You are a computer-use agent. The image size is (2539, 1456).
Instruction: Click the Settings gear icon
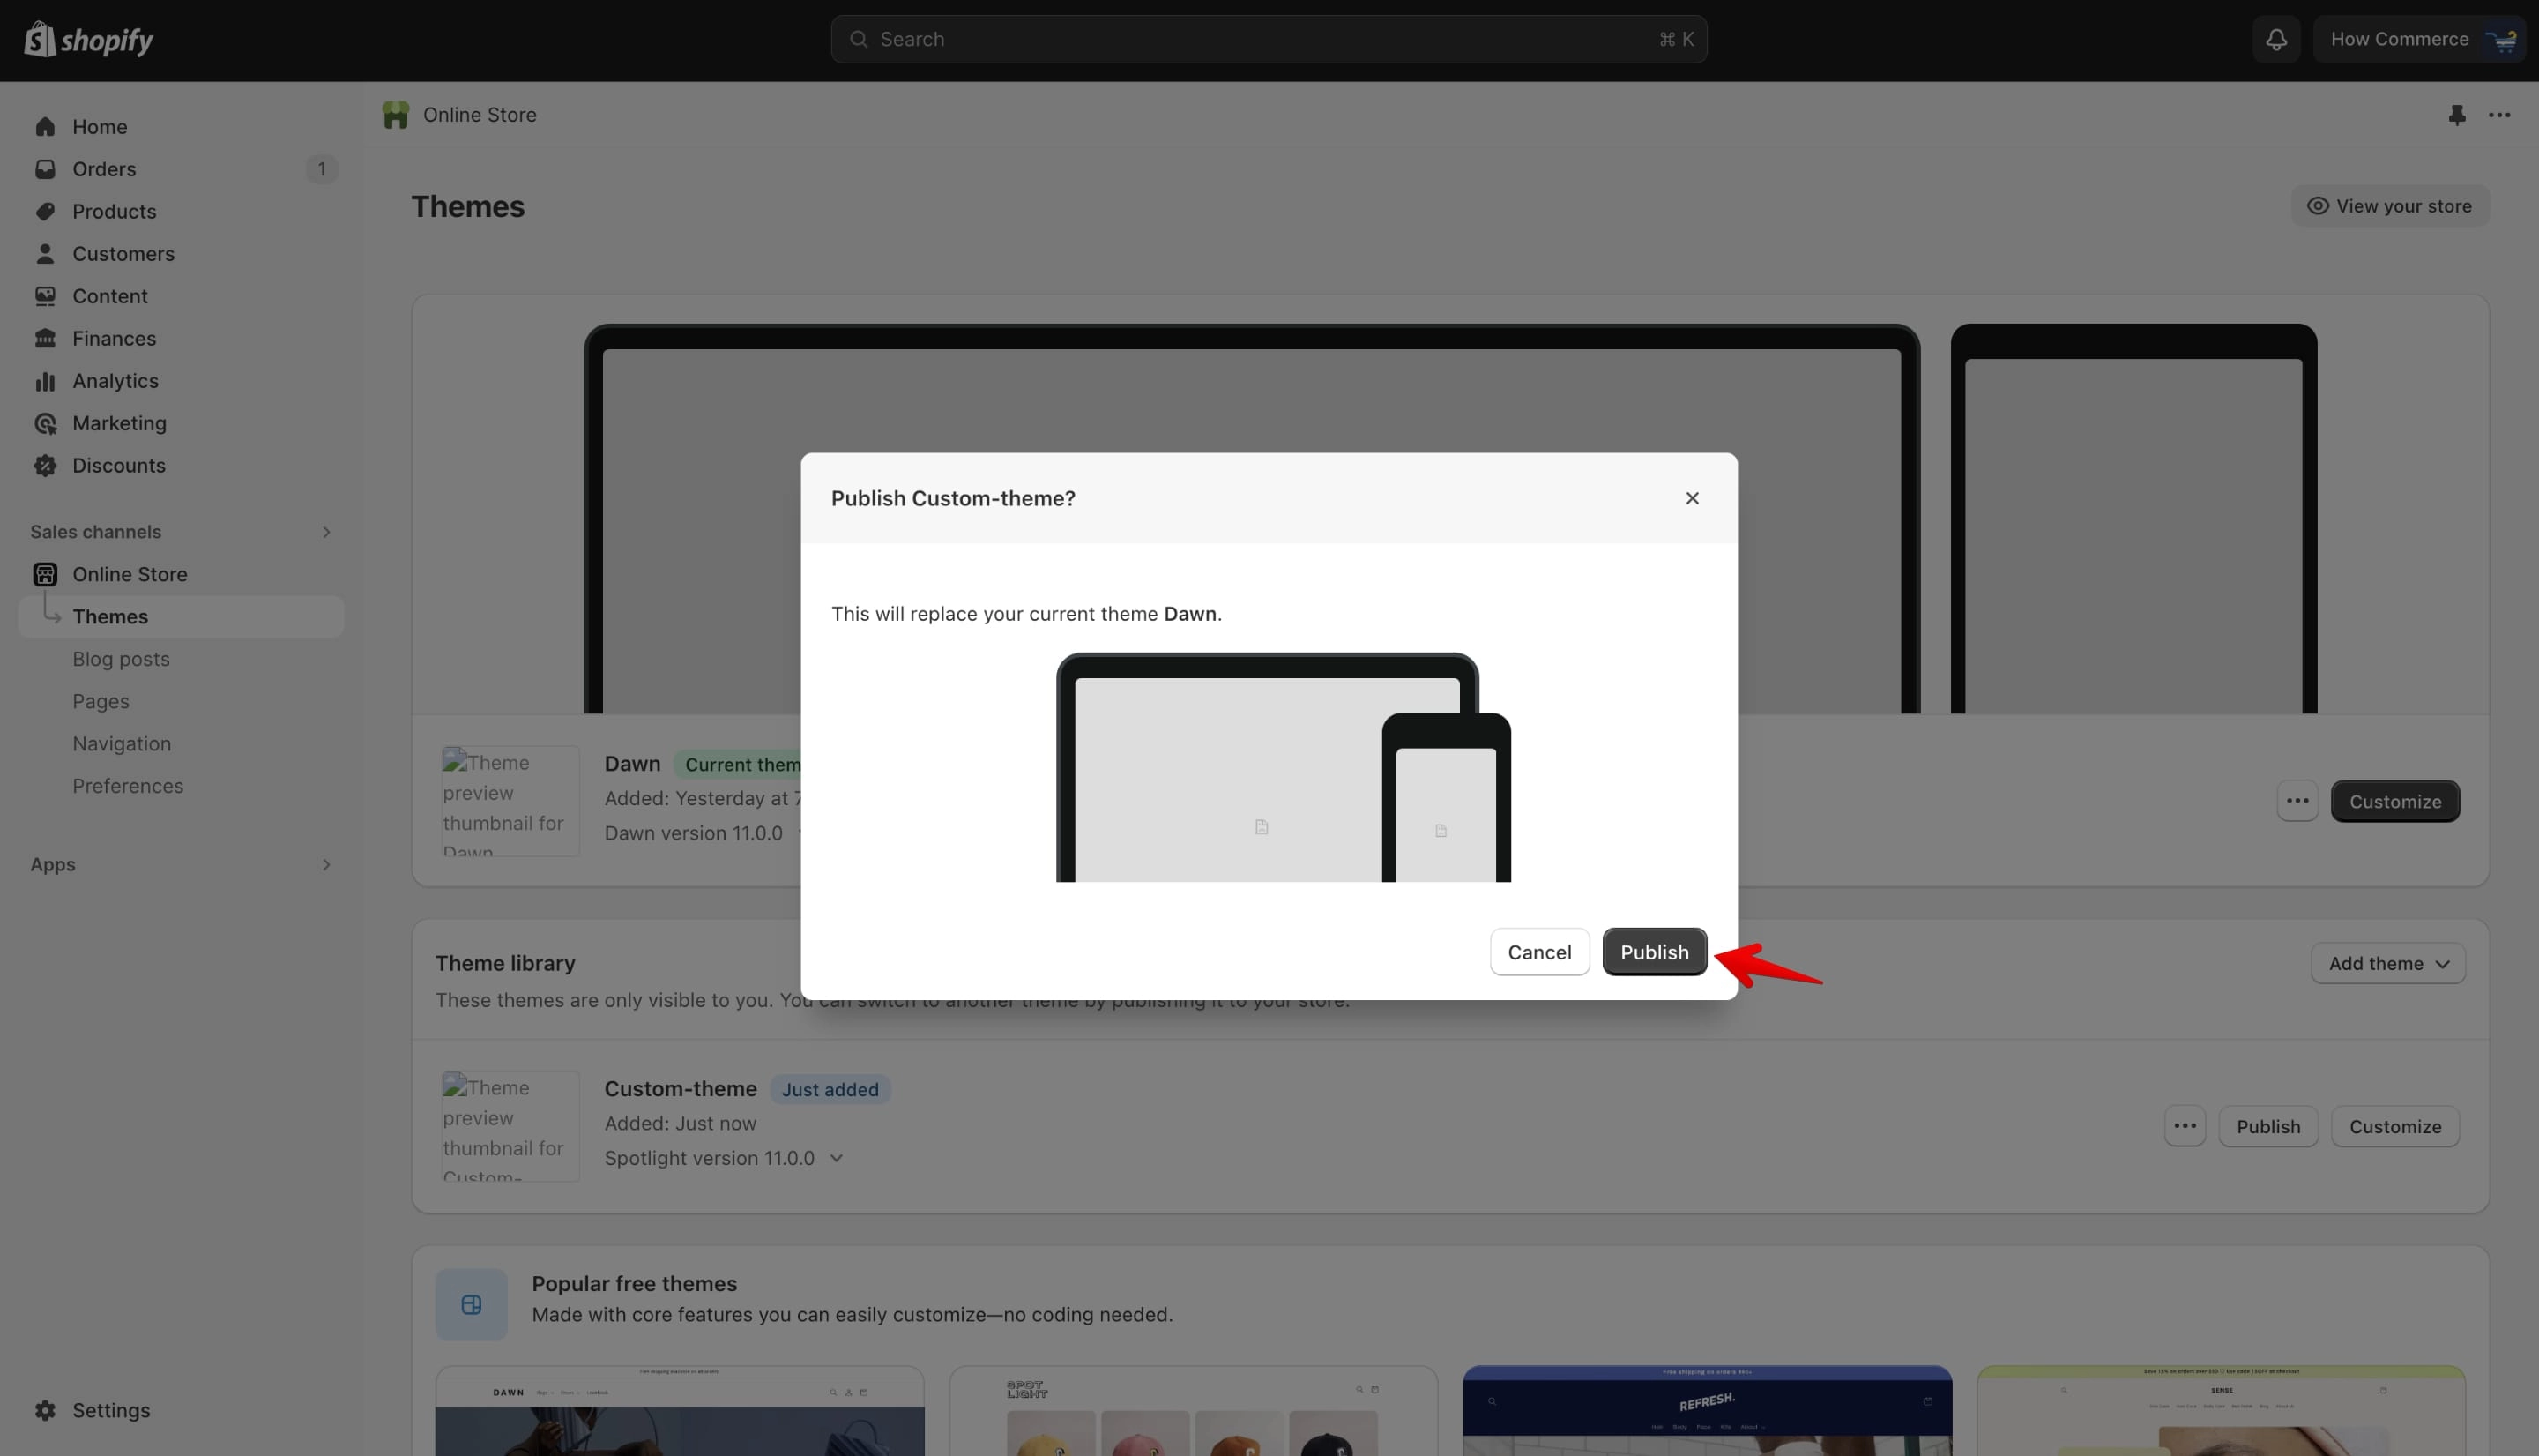(x=45, y=1410)
